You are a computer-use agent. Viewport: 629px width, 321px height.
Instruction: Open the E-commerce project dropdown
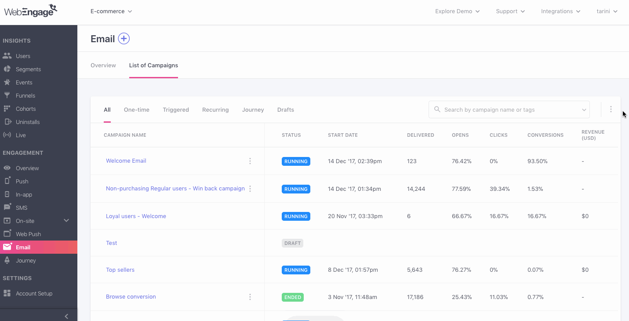(111, 11)
